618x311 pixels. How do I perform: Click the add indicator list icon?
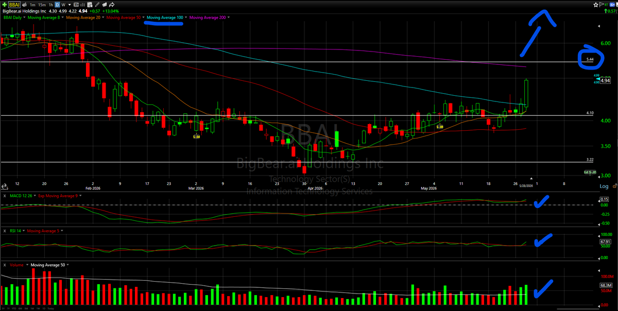90,5
